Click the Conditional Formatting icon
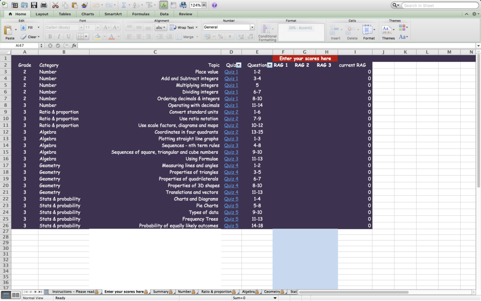This screenshot has height=301, width=481. coord(267,32)
